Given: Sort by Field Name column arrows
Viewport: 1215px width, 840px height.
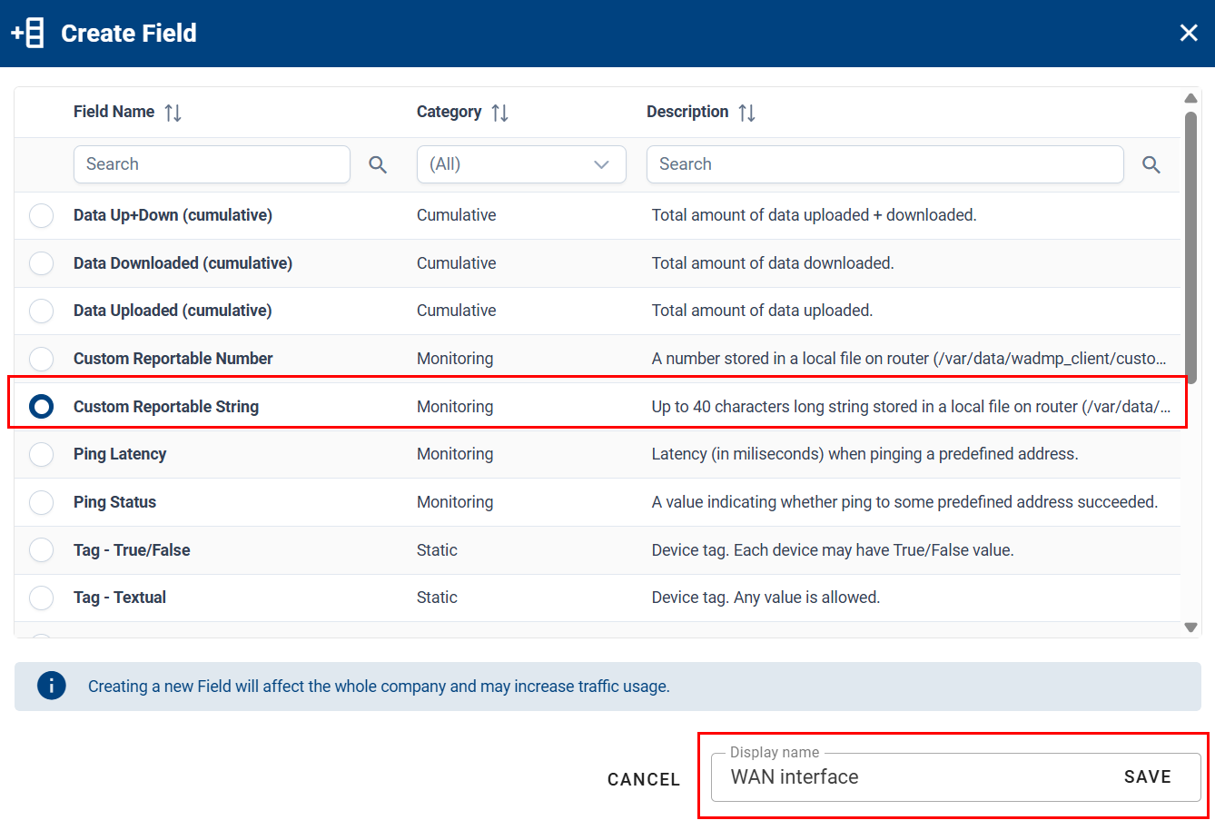Looking at the screenshot, I should [x=173, y=113].
